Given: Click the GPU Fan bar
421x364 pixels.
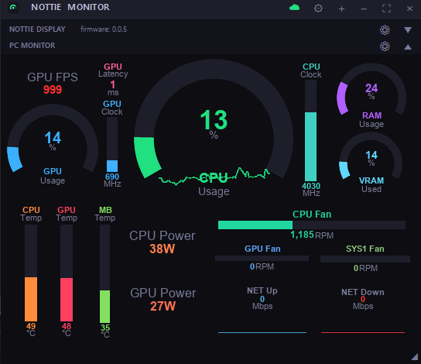Looking at the screenshot, I should [x=262, y=259].
